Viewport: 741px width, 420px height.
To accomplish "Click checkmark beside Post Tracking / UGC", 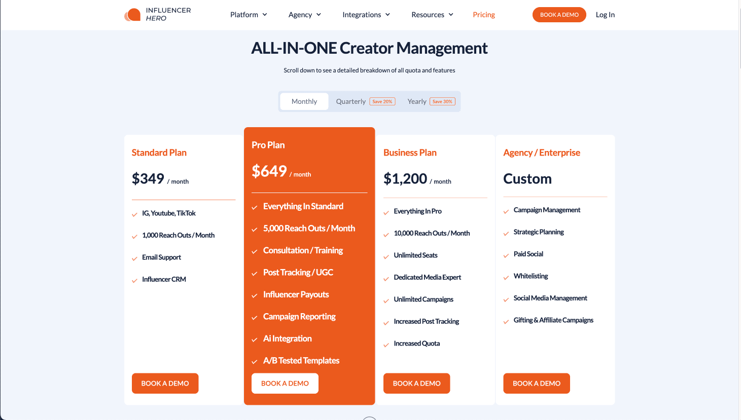I will 255,274.
